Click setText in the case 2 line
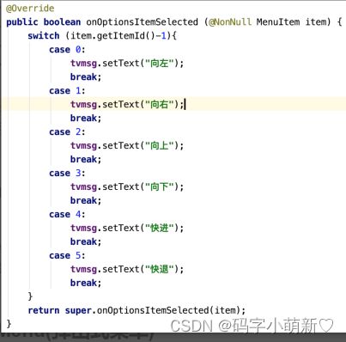 point(120,146)
